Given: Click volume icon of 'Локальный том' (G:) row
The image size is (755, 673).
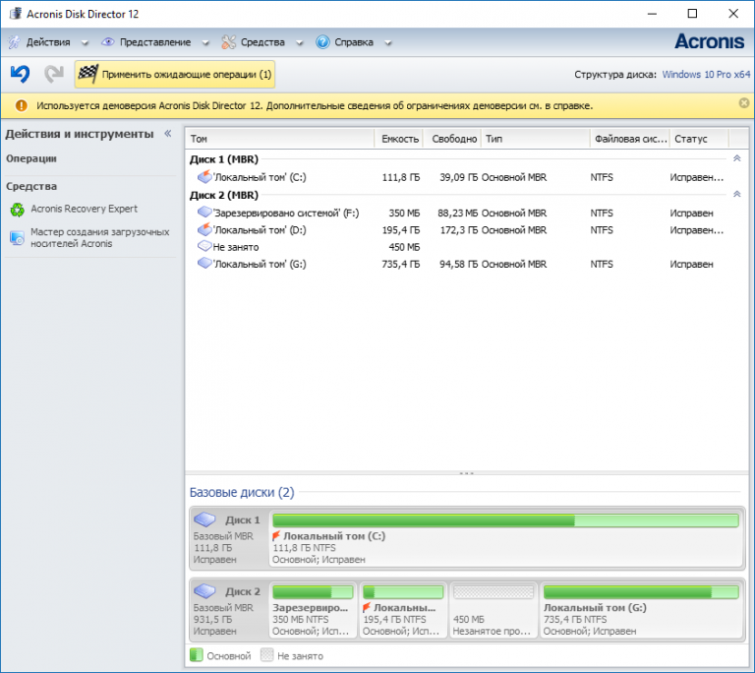Looking at the screenshot, I should pyautogui.click(x=204, y=264).
